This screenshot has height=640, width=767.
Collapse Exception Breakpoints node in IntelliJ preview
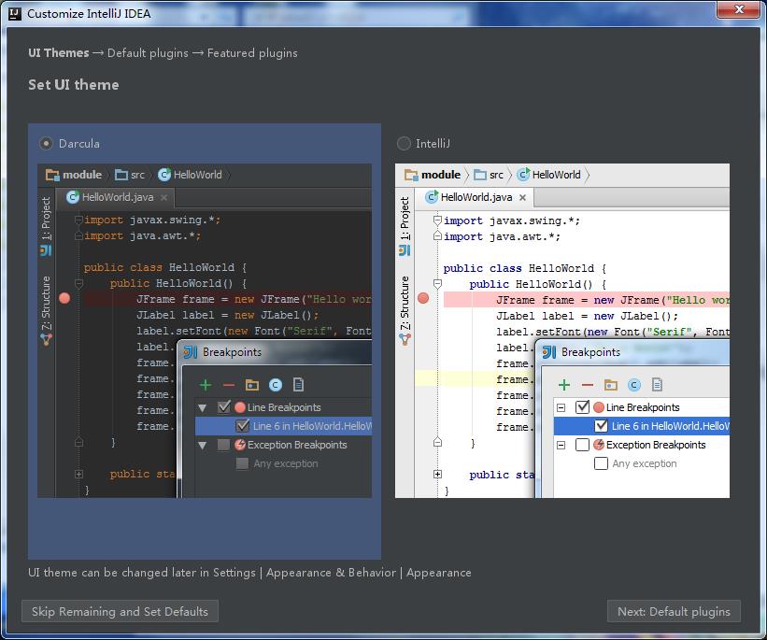561,446
